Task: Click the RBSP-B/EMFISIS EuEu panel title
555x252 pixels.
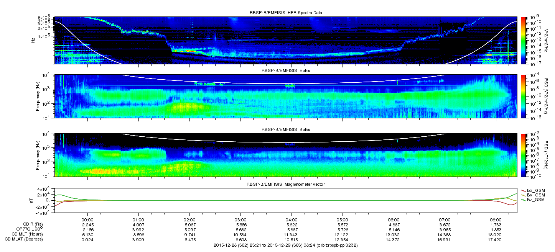Action: 285,71
